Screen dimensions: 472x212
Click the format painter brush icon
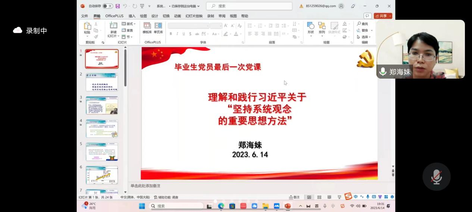[96, 37]
